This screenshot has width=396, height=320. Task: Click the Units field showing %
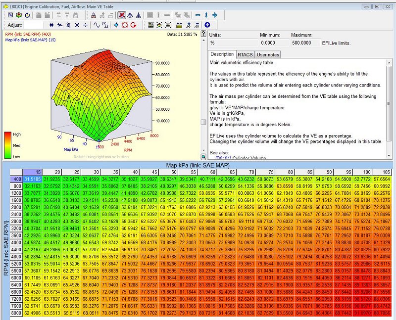[x=234, y=43]
